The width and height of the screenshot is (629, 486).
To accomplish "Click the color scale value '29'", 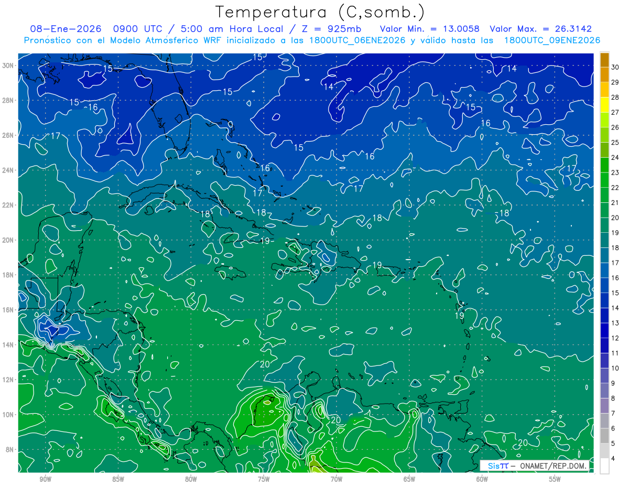I will [x=615, y=82].
